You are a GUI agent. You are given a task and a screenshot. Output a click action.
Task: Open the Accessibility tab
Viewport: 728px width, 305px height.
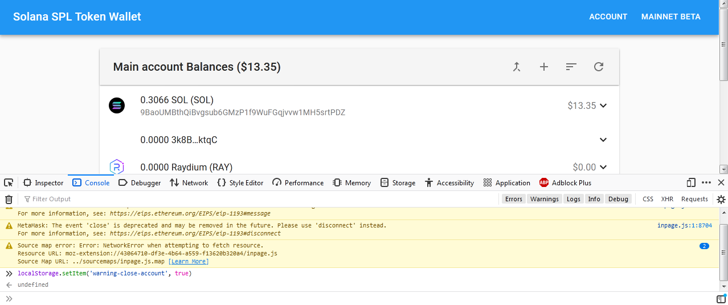tap(449, 183)
